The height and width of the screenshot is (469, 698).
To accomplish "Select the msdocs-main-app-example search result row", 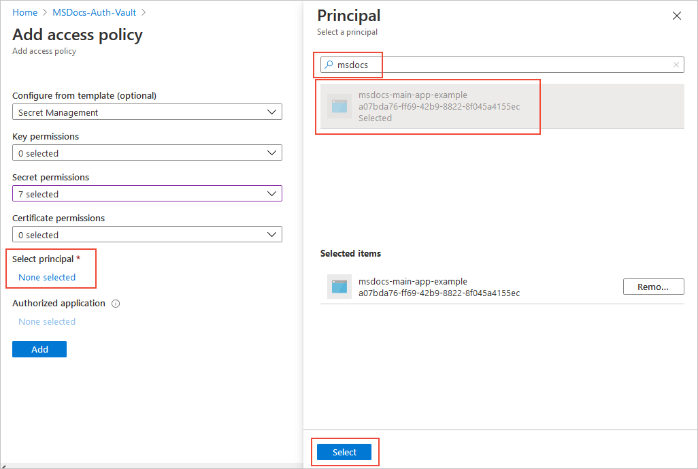I will tap(502, 106).
